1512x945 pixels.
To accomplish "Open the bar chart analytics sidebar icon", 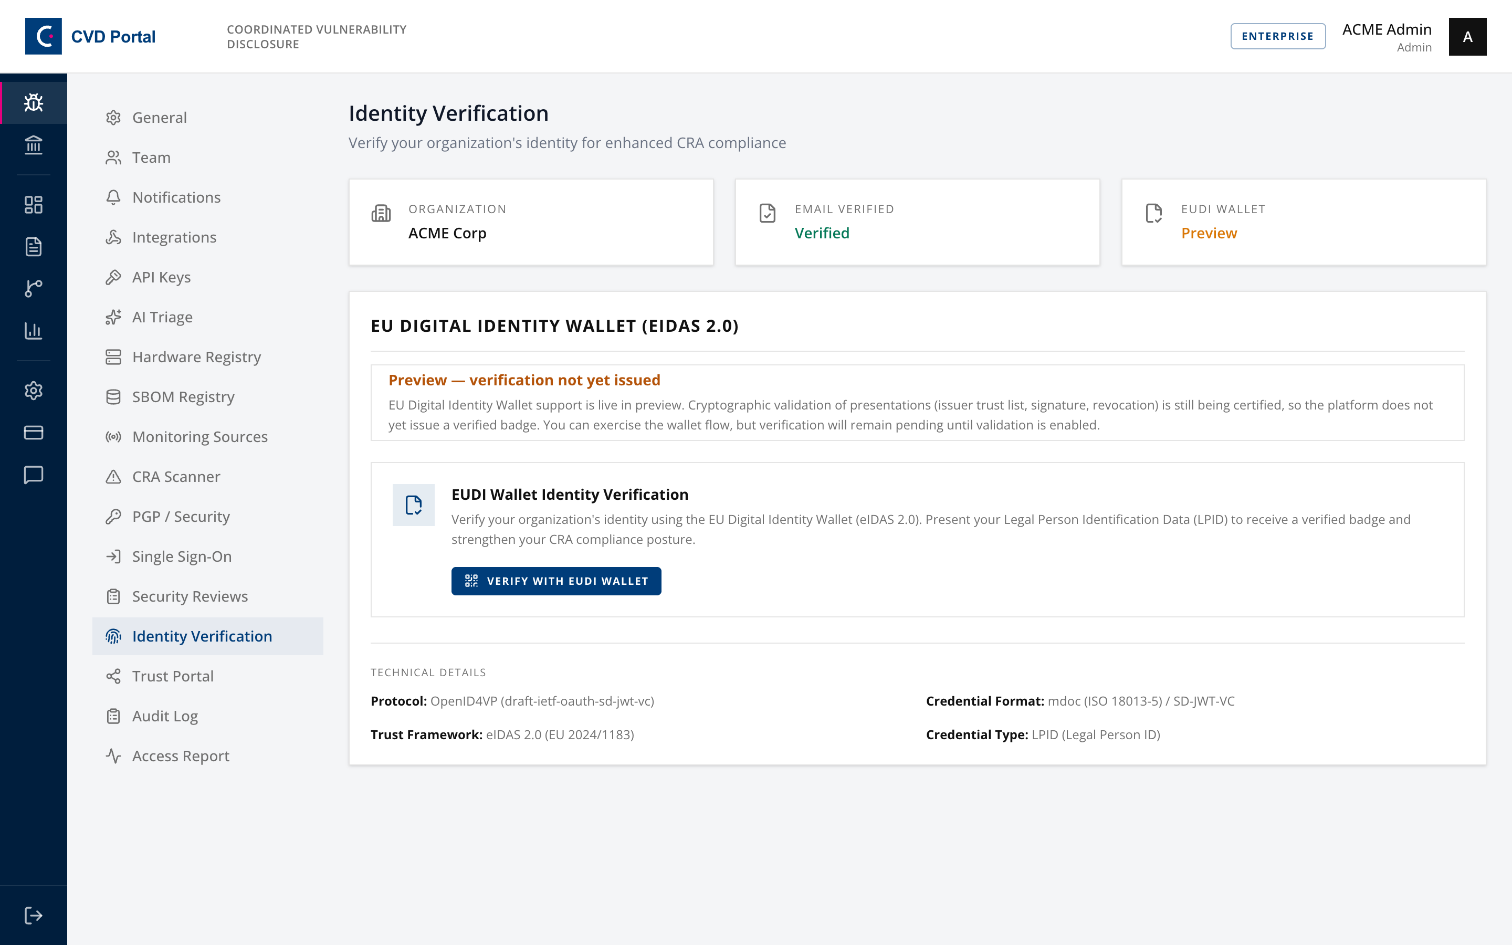I will tap(34, 331).
